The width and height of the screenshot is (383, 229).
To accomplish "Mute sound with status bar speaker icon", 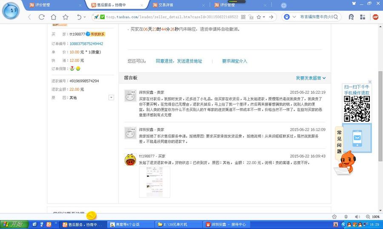I will point(357,217).
